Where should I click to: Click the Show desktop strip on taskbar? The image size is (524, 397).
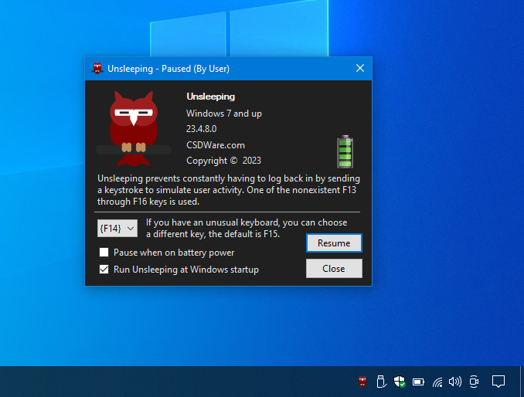tap(522, 382)
